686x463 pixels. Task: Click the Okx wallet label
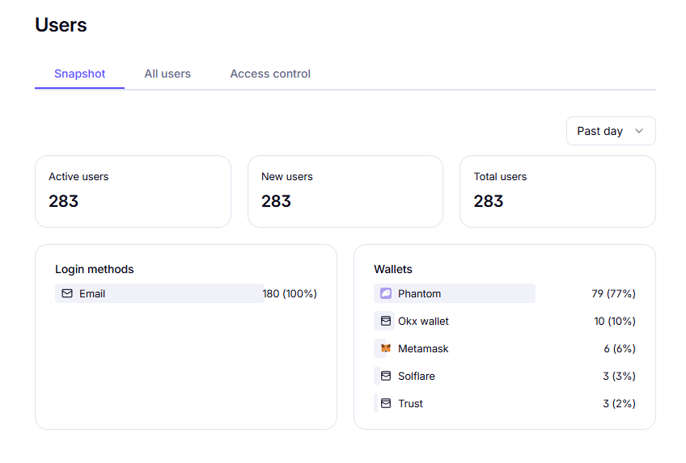(423, 321)
